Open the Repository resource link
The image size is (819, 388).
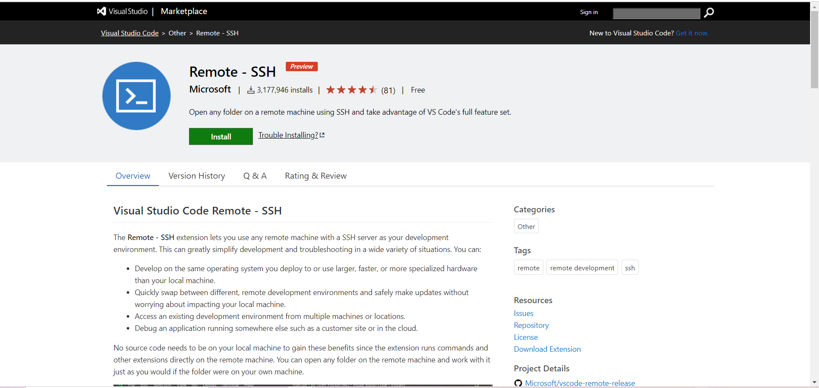point(531,325)
